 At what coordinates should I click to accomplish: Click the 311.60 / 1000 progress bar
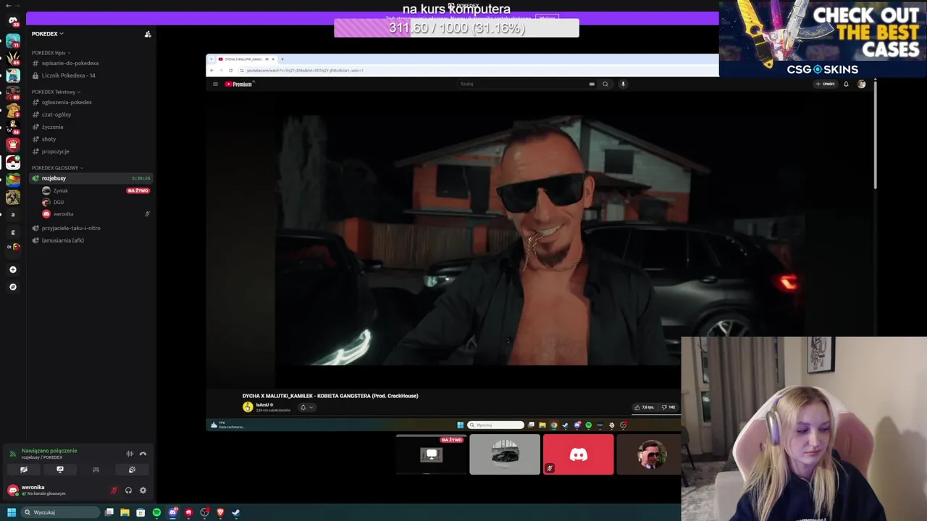coord(456,28)
